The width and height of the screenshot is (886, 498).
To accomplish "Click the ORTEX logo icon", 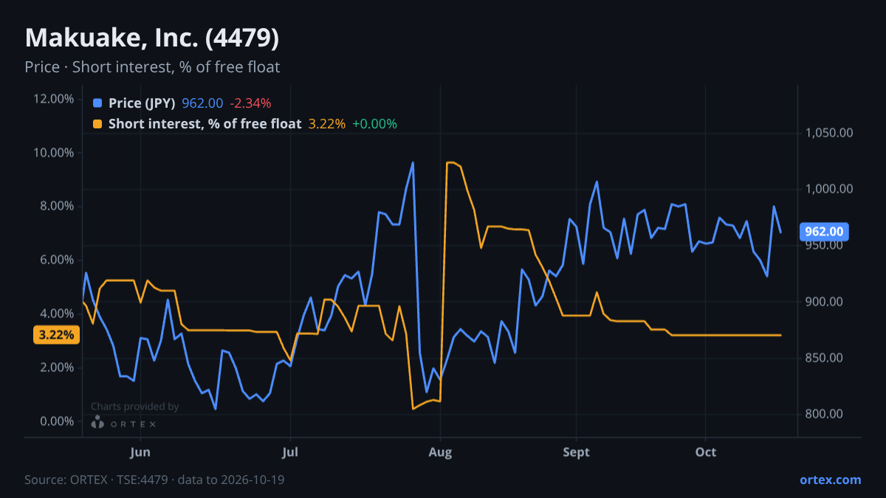I will pos(97,423).
